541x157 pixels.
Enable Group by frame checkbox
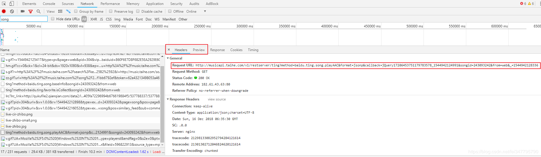(76, 11)
